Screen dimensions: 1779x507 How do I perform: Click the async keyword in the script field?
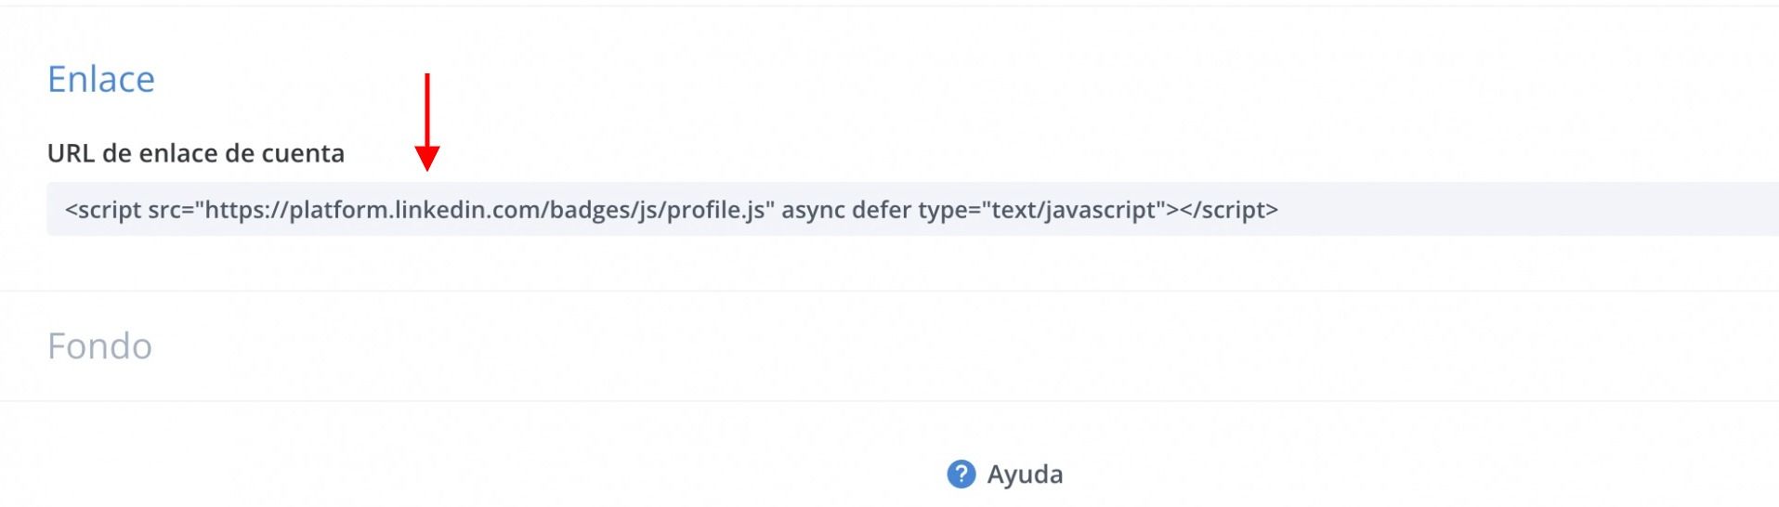(813, 210)
